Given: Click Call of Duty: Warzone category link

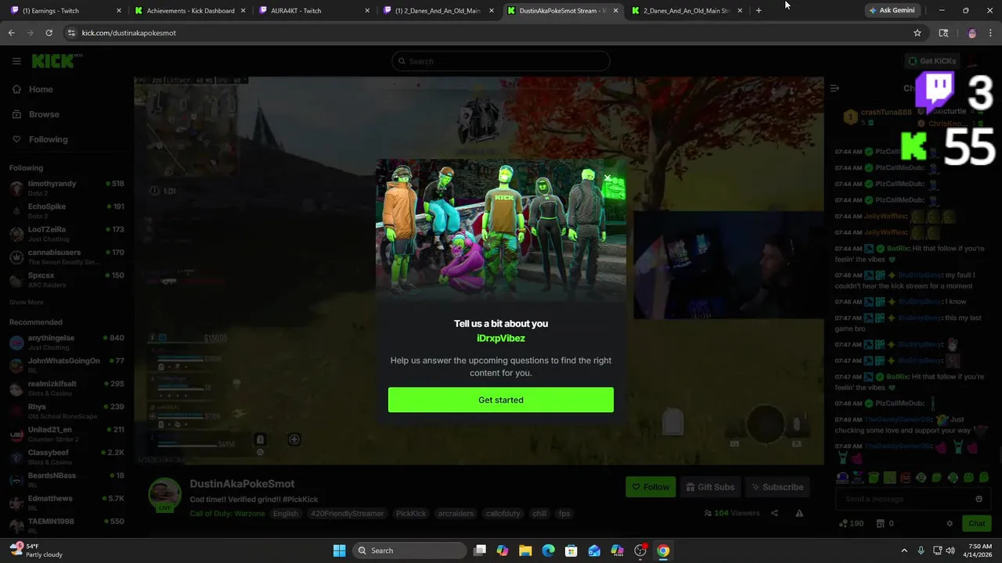Looking at the screenshot, I should click(227, 514).
